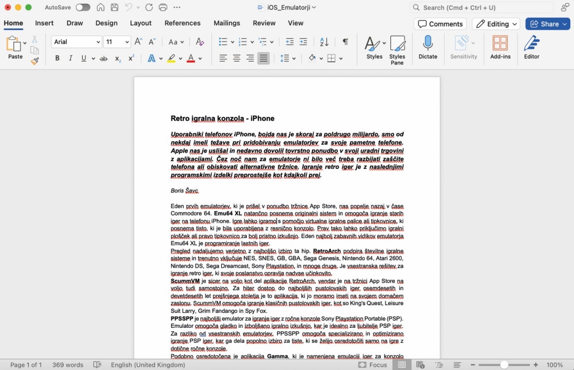Expand the borders dropdown arrow

coord(341,58)
